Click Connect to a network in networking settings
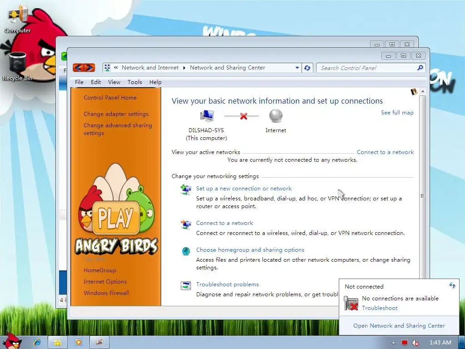Screen dimensions: 465x349 coord(224,223)
